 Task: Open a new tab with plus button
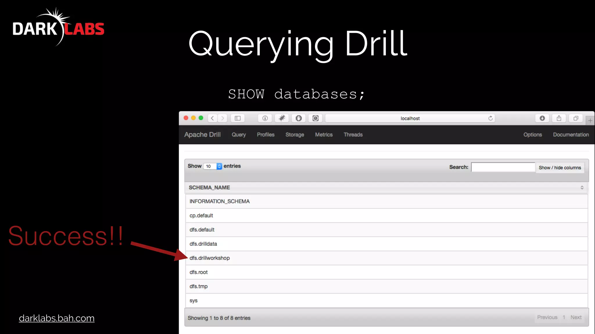(590, 120)
